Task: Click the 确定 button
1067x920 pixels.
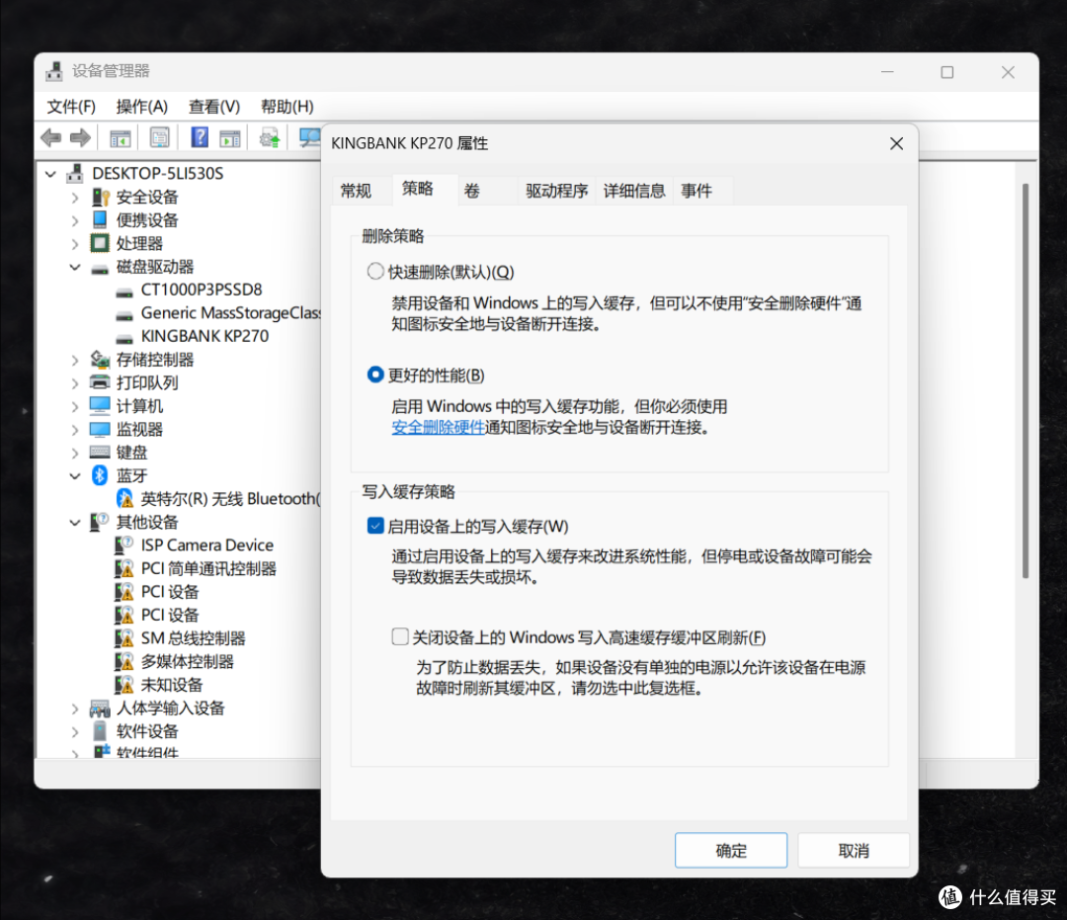Action: (731, 851)
